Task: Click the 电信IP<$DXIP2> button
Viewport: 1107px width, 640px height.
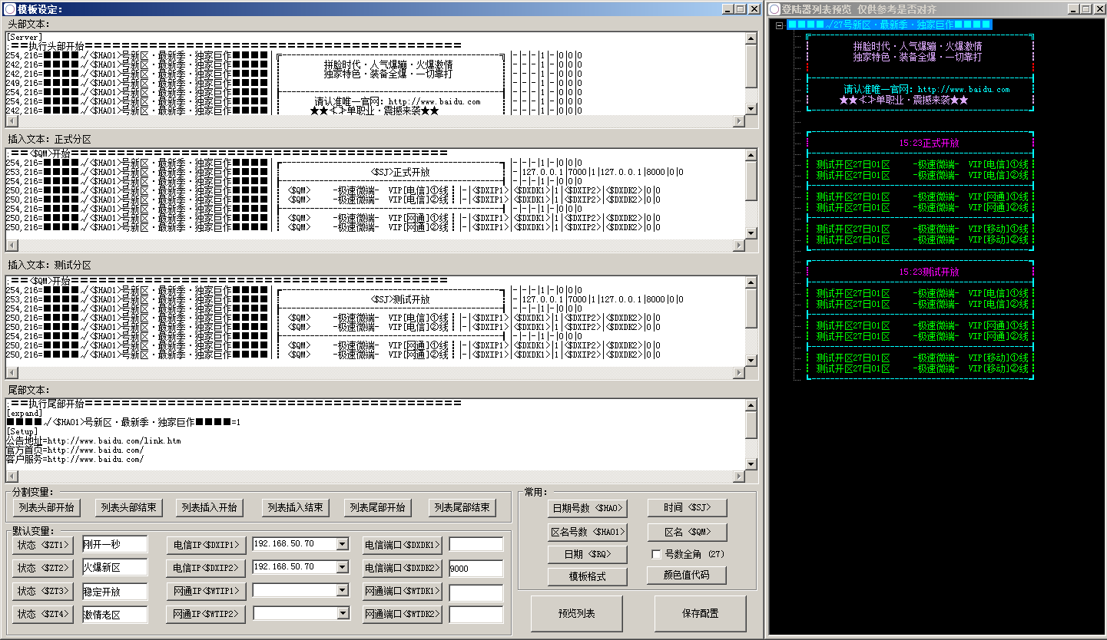Action: pyautogui.click(x=206, y=568)
